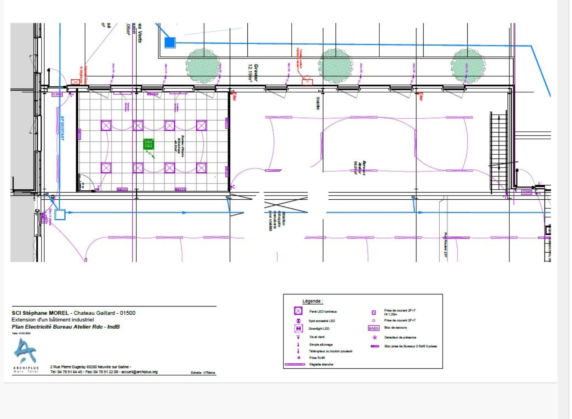572x419 pixels.
Task: Click the Va et vient legend symbol
Action: (298, 337)
